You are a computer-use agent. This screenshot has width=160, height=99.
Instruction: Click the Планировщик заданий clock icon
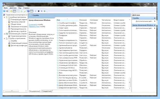9,20
